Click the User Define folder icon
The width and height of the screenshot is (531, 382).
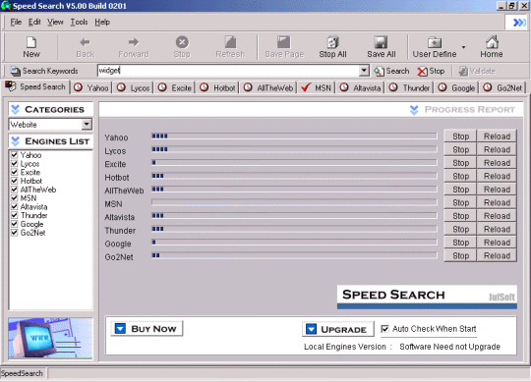tap(435, 42)
